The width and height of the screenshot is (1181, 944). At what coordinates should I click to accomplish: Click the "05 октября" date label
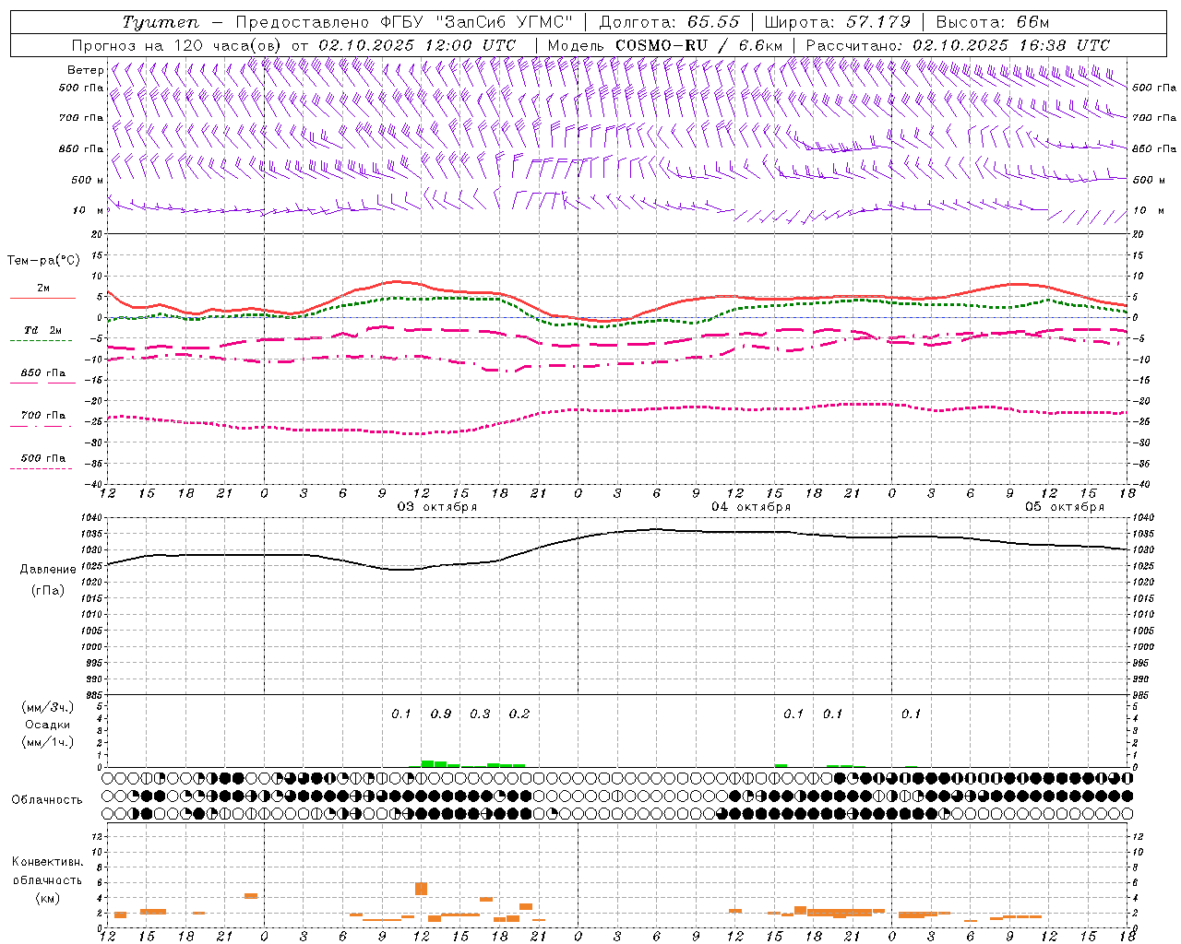tap(1065, 507)
